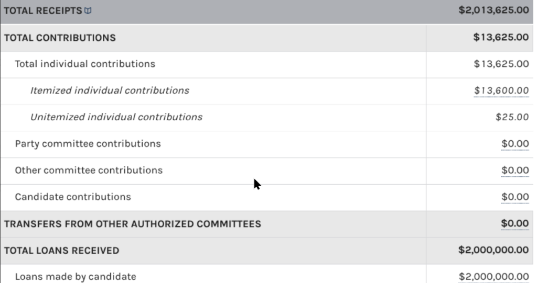This screenshot has width=537, height=283.
Task: Select the Total individual contributions label
Action: coord(85,64)
